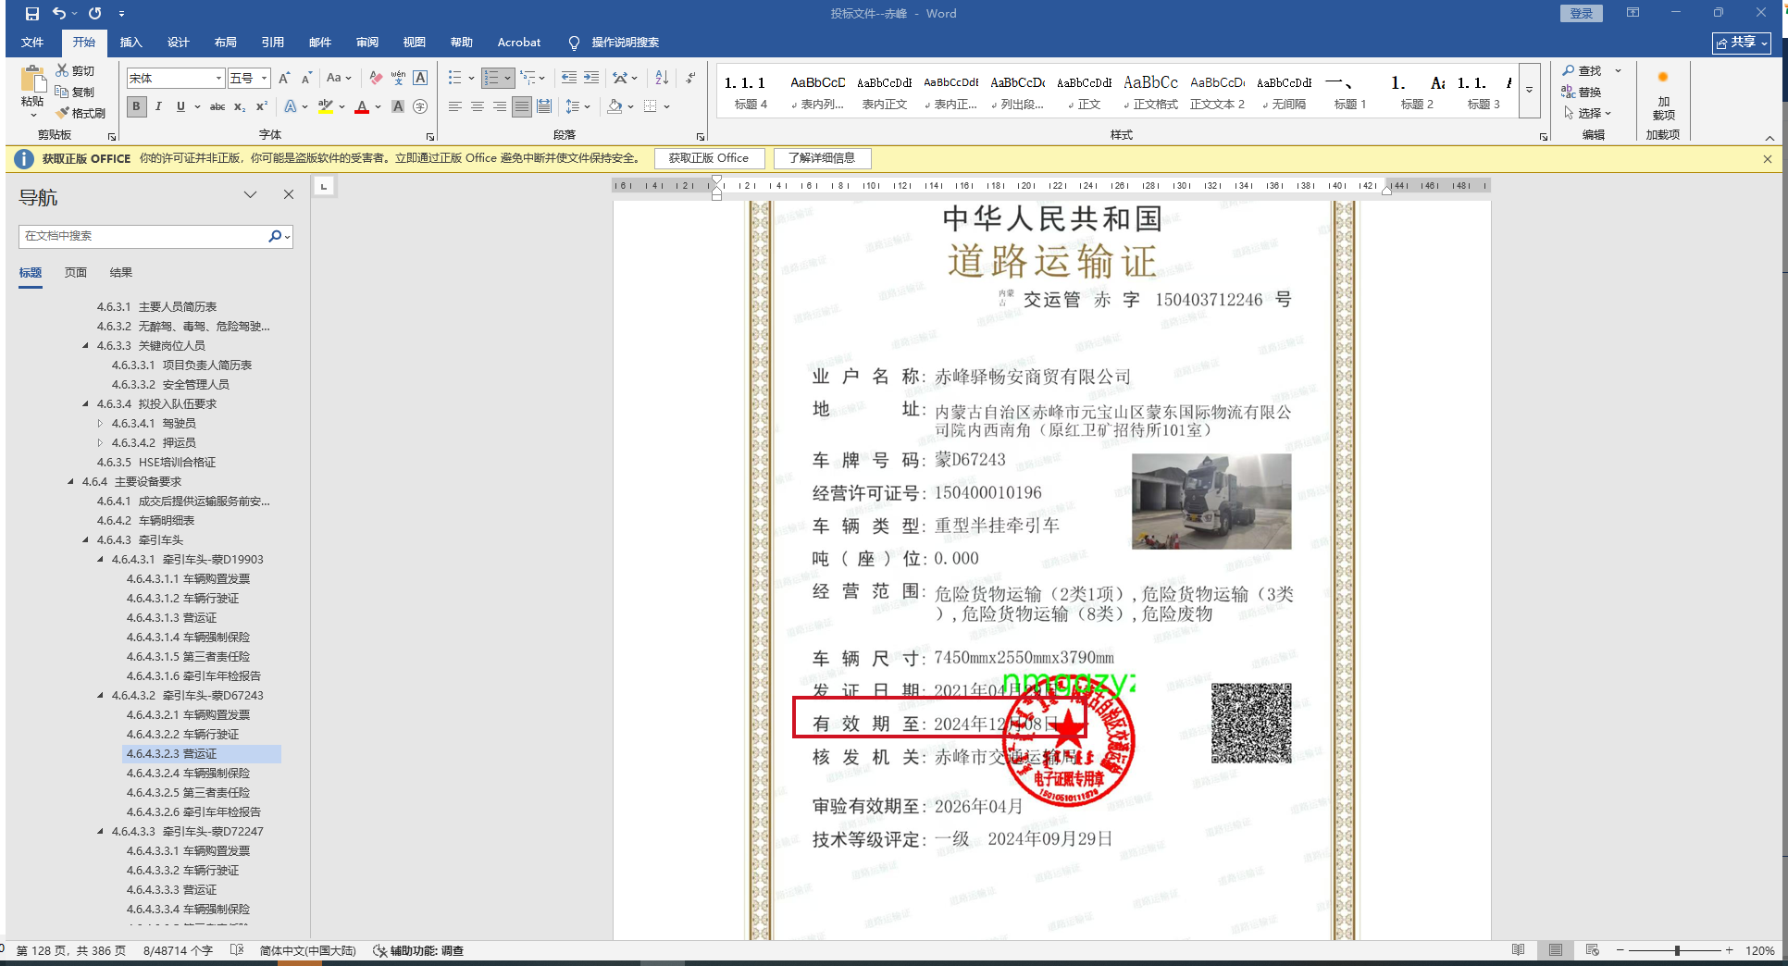Open the font size dropdown 五号
The width and height of the screenshot is (1788, 966).
tap(264, 79)
